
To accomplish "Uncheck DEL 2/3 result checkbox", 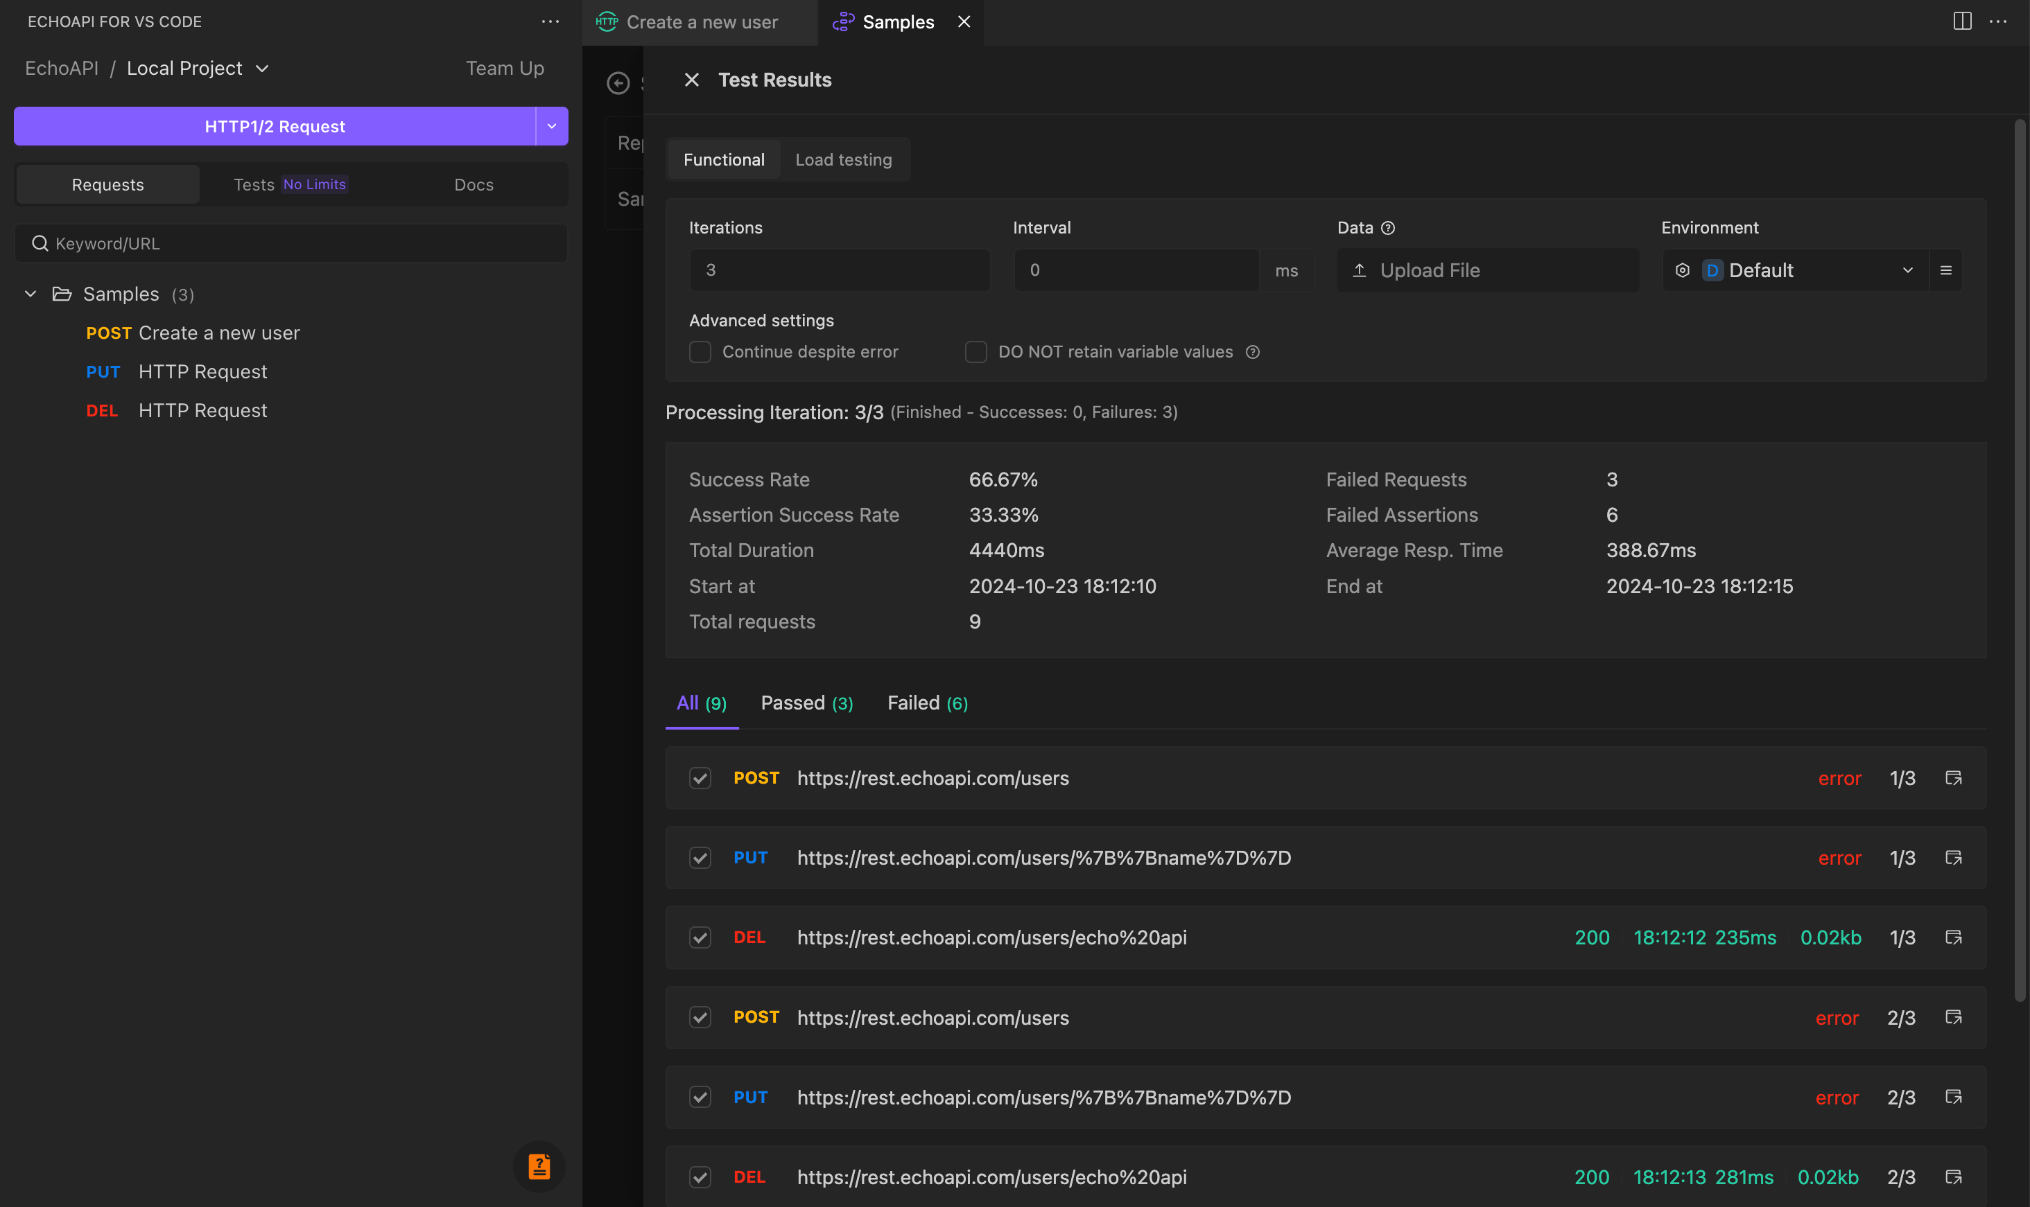I will point(700,1177).
